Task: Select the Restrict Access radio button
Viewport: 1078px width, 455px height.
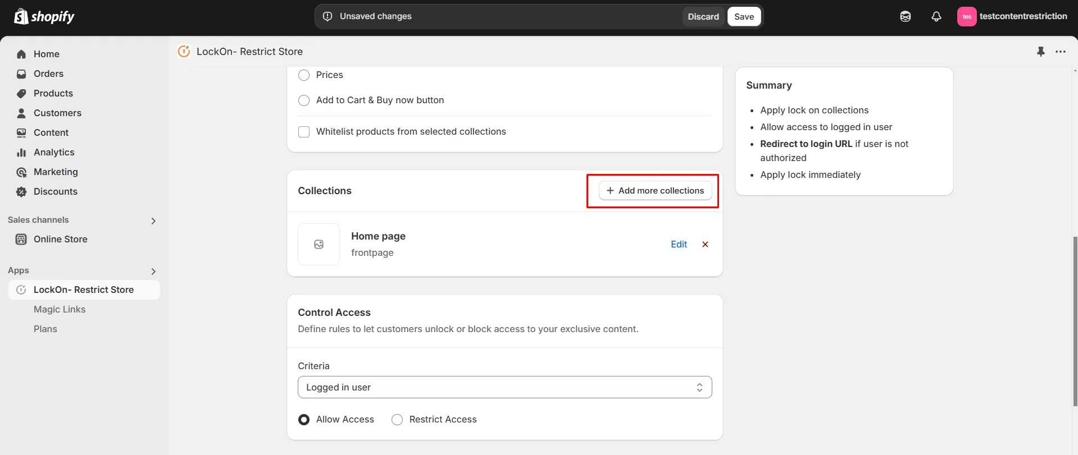Action: [397, 420]
